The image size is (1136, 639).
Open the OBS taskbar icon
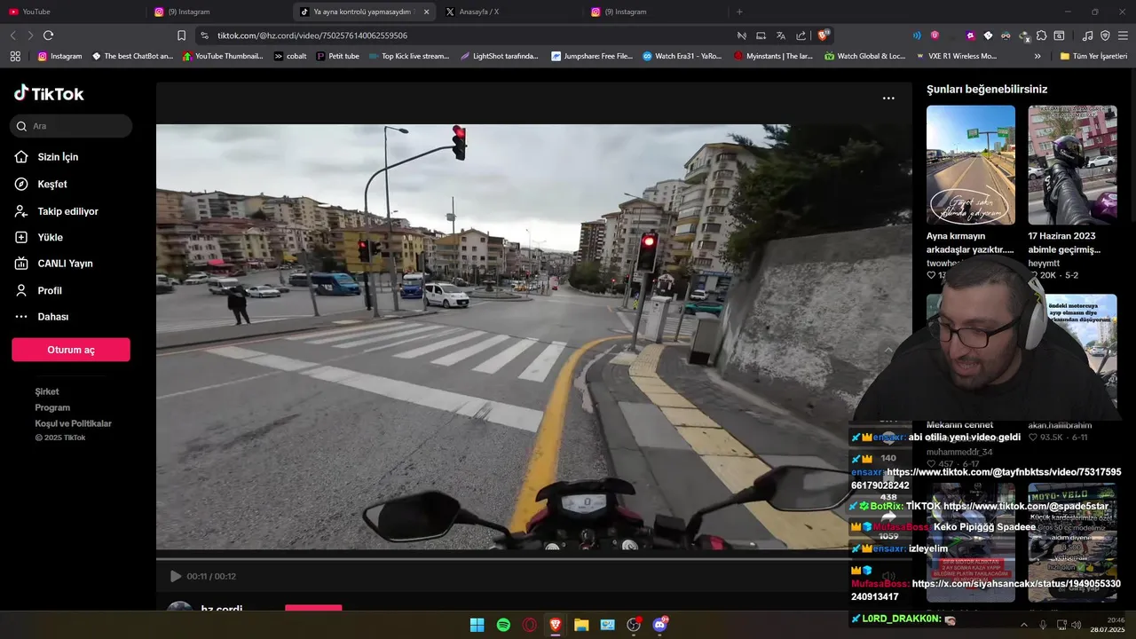634,625
